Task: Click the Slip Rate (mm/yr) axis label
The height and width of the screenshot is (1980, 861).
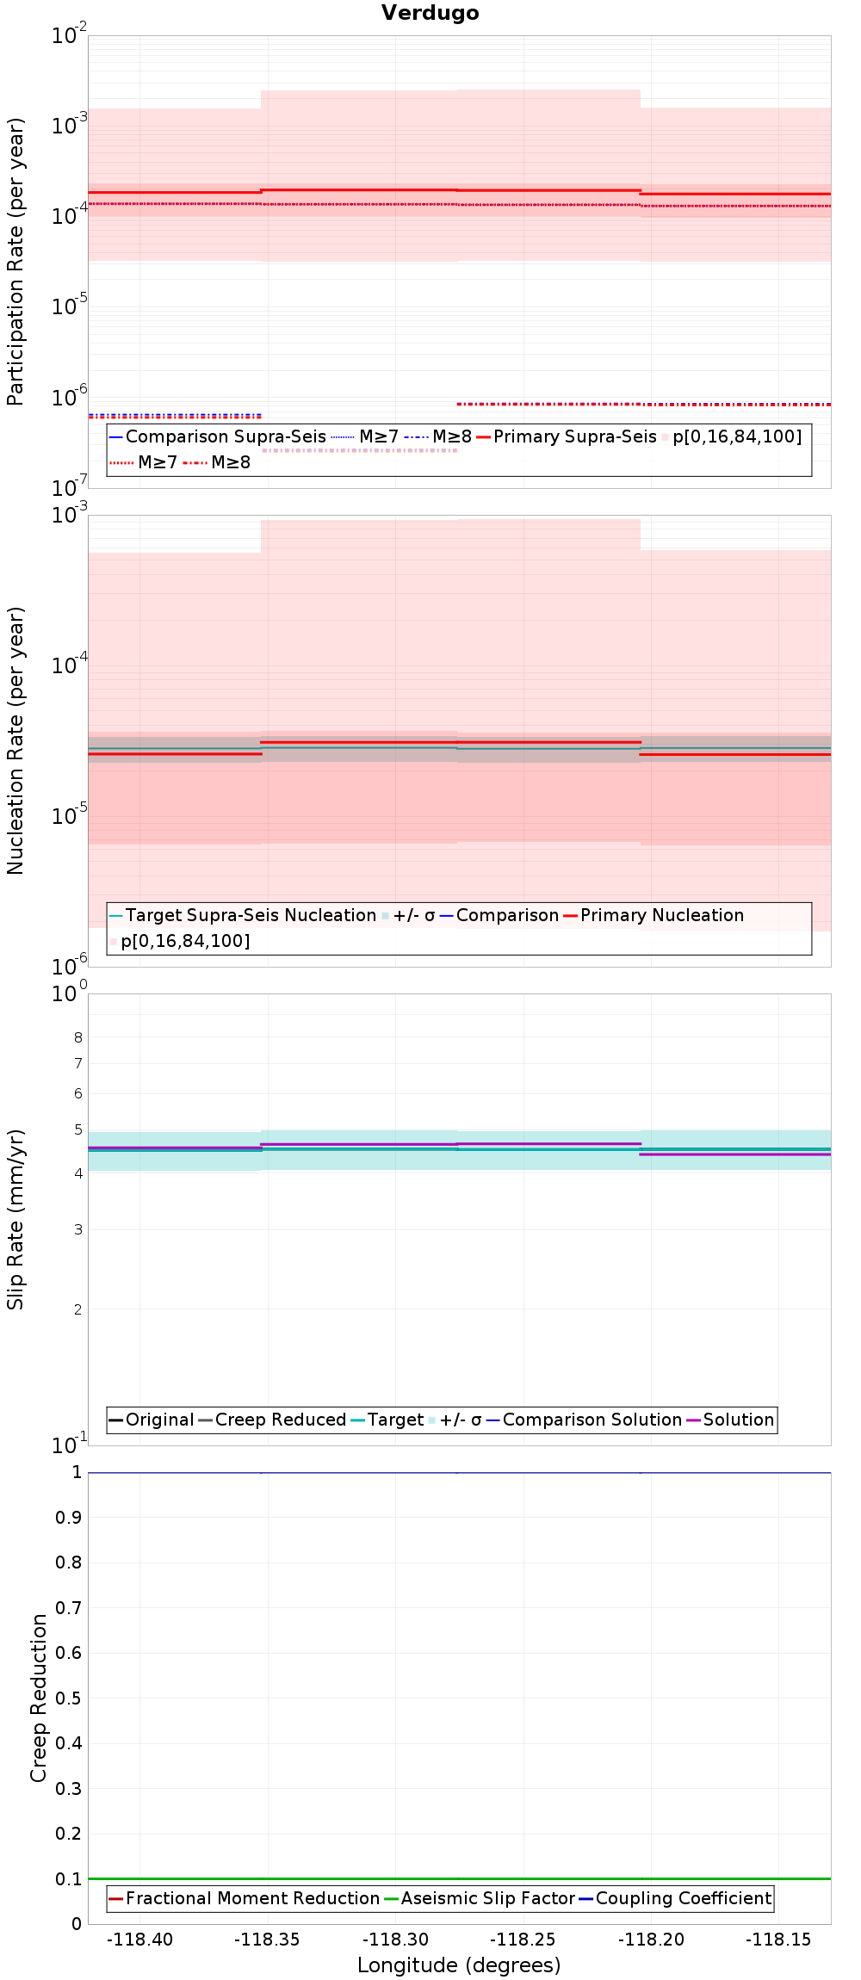Action: pyautogui.click(x=15, y=1219)
